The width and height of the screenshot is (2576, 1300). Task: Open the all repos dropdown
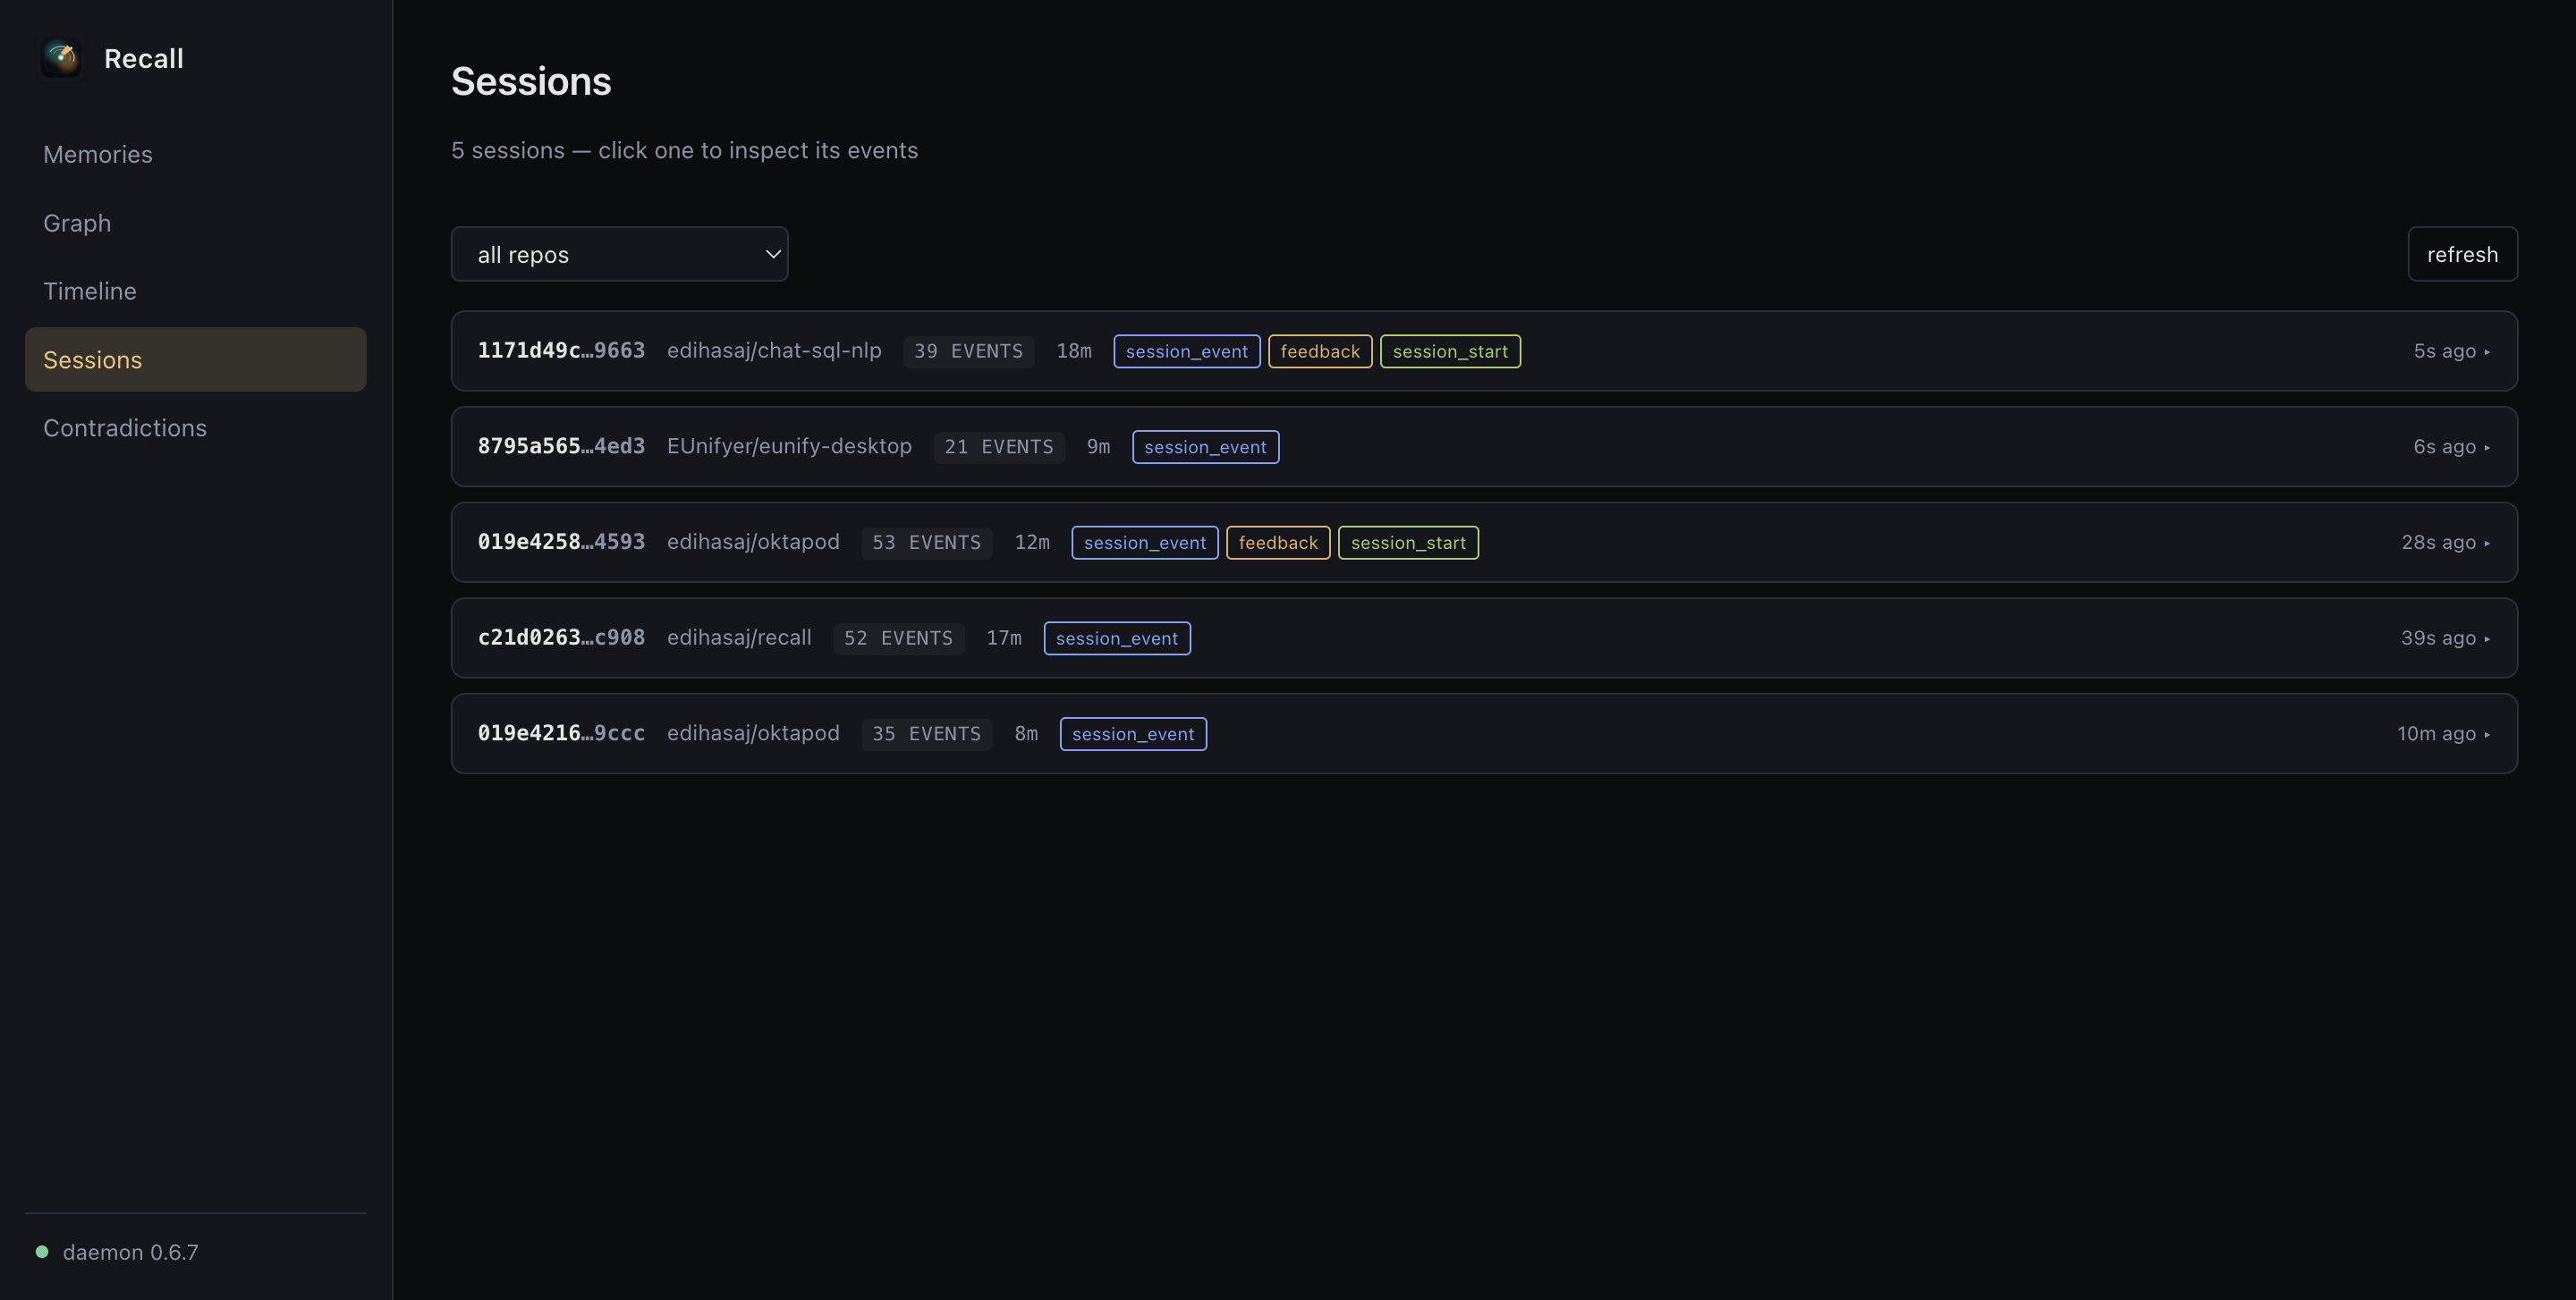click(619, 254)
